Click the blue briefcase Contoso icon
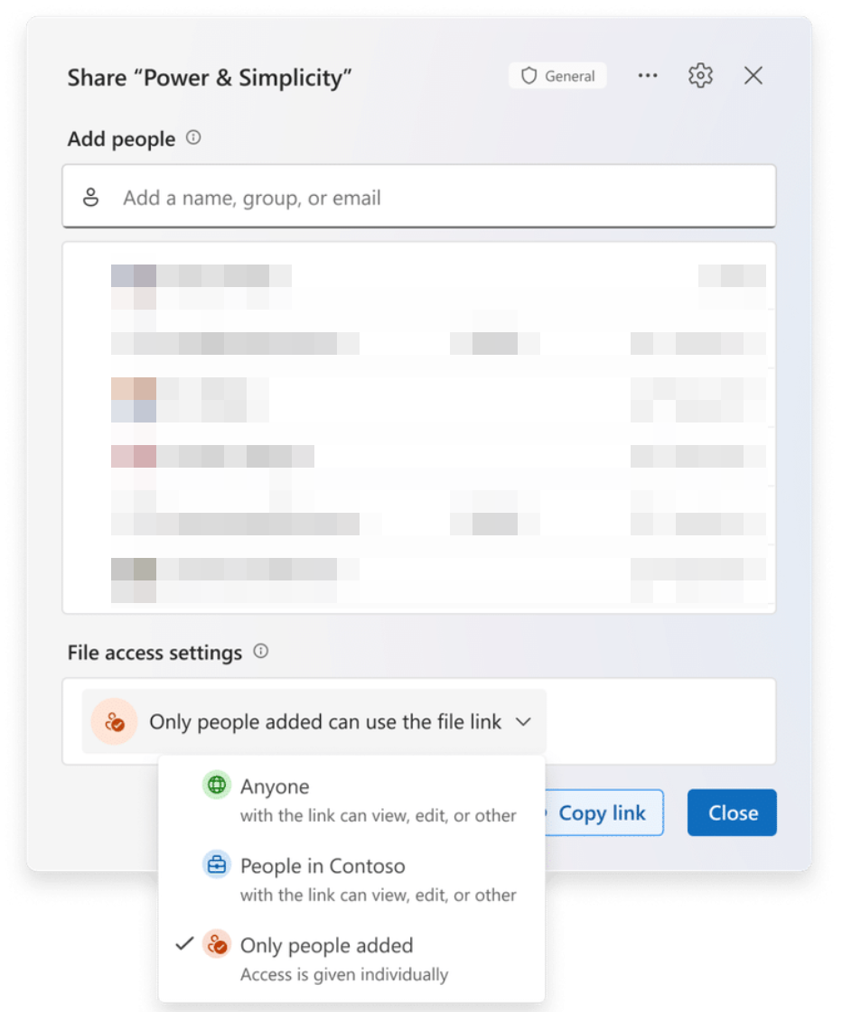Screen dimensions: 842x1012 [217, 864]
